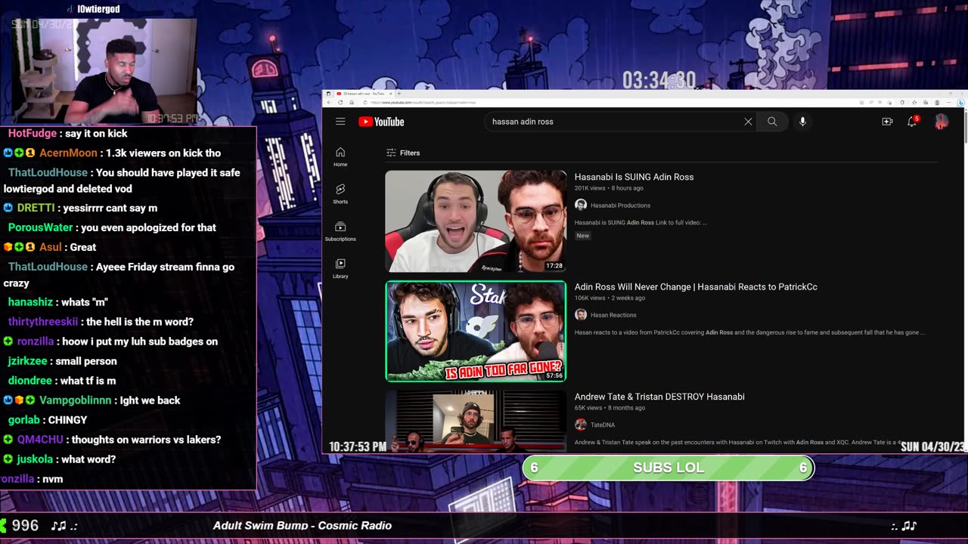Screen dimensions: 968x544
Task: Click the Hasanabi Productions channel avatar
Action: (x=581, y=205)
